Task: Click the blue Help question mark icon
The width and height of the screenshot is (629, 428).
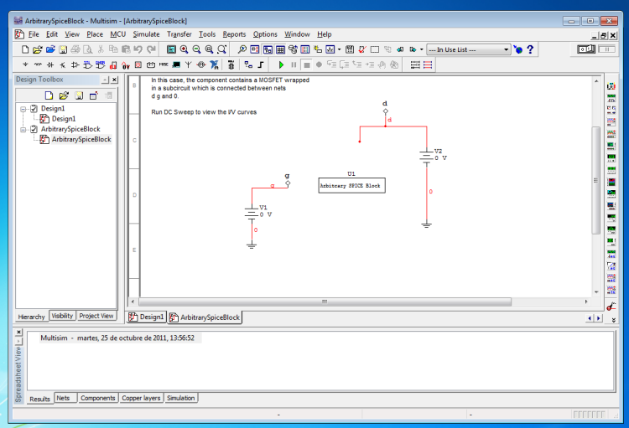Action: (530, 49)
